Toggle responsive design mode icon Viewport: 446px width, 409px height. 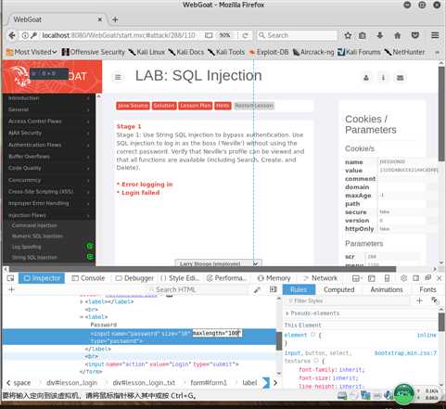(387, 278)
